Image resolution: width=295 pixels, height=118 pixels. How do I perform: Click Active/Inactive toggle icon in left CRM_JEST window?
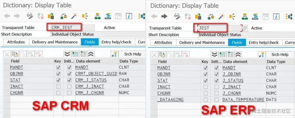click(x=40, y=16)
